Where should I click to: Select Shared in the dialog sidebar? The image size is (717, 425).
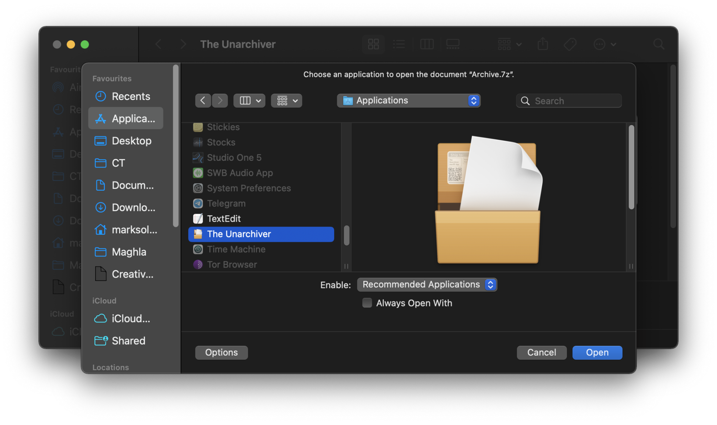[x=126, y=341]
